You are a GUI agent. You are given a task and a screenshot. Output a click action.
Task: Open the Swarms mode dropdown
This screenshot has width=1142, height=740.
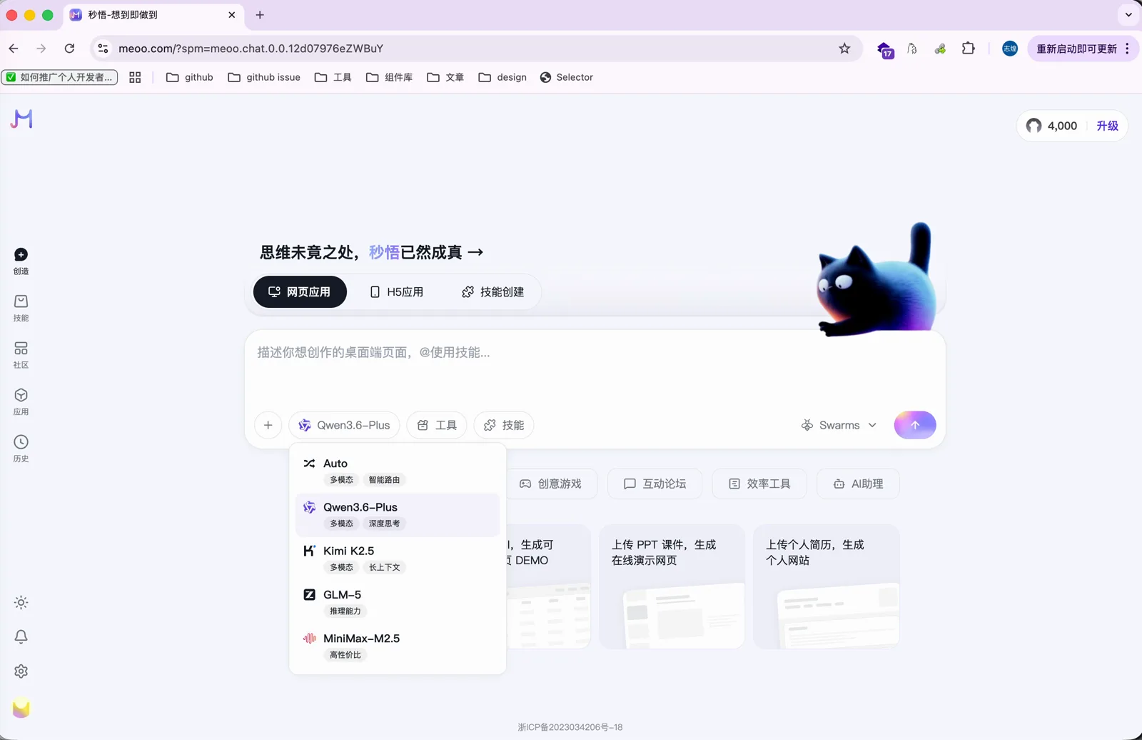[x=839, y=425]
